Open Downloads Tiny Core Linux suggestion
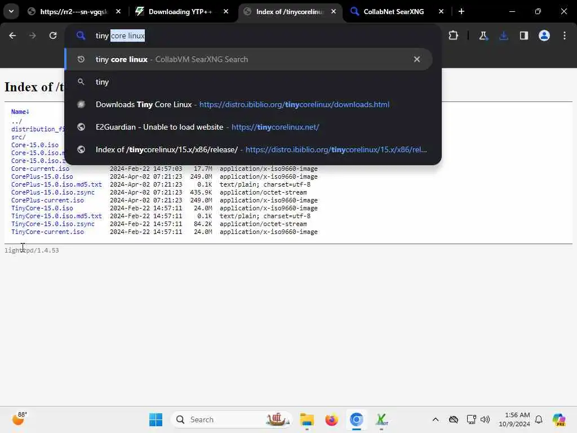This screenshot has width=577, height=433. click(248, 104)
